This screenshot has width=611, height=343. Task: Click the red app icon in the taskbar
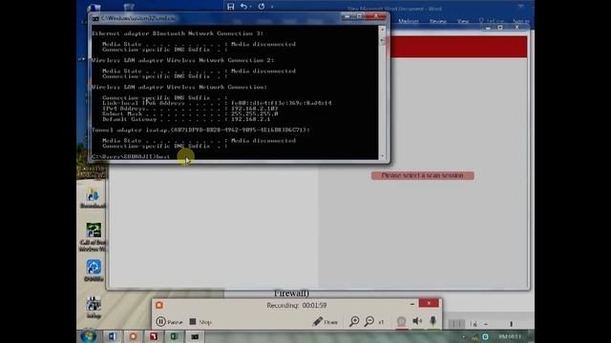(154, 336)
